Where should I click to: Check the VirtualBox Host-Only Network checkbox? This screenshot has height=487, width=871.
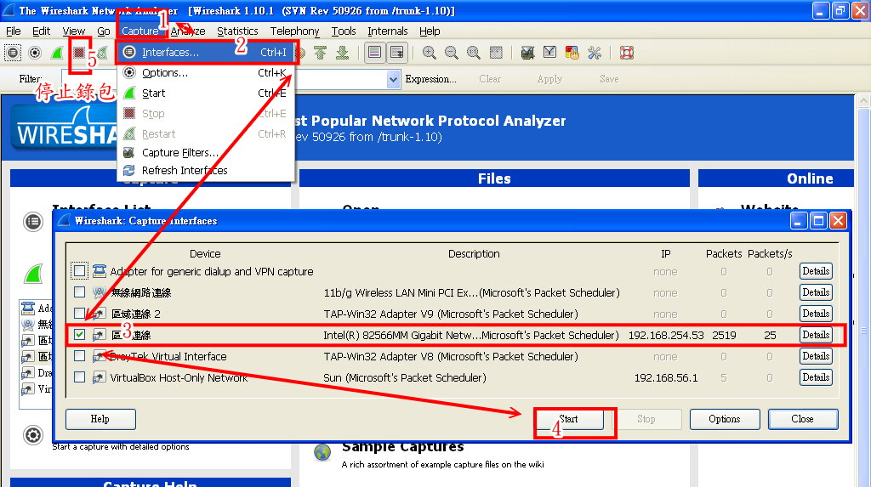(80, 377)
